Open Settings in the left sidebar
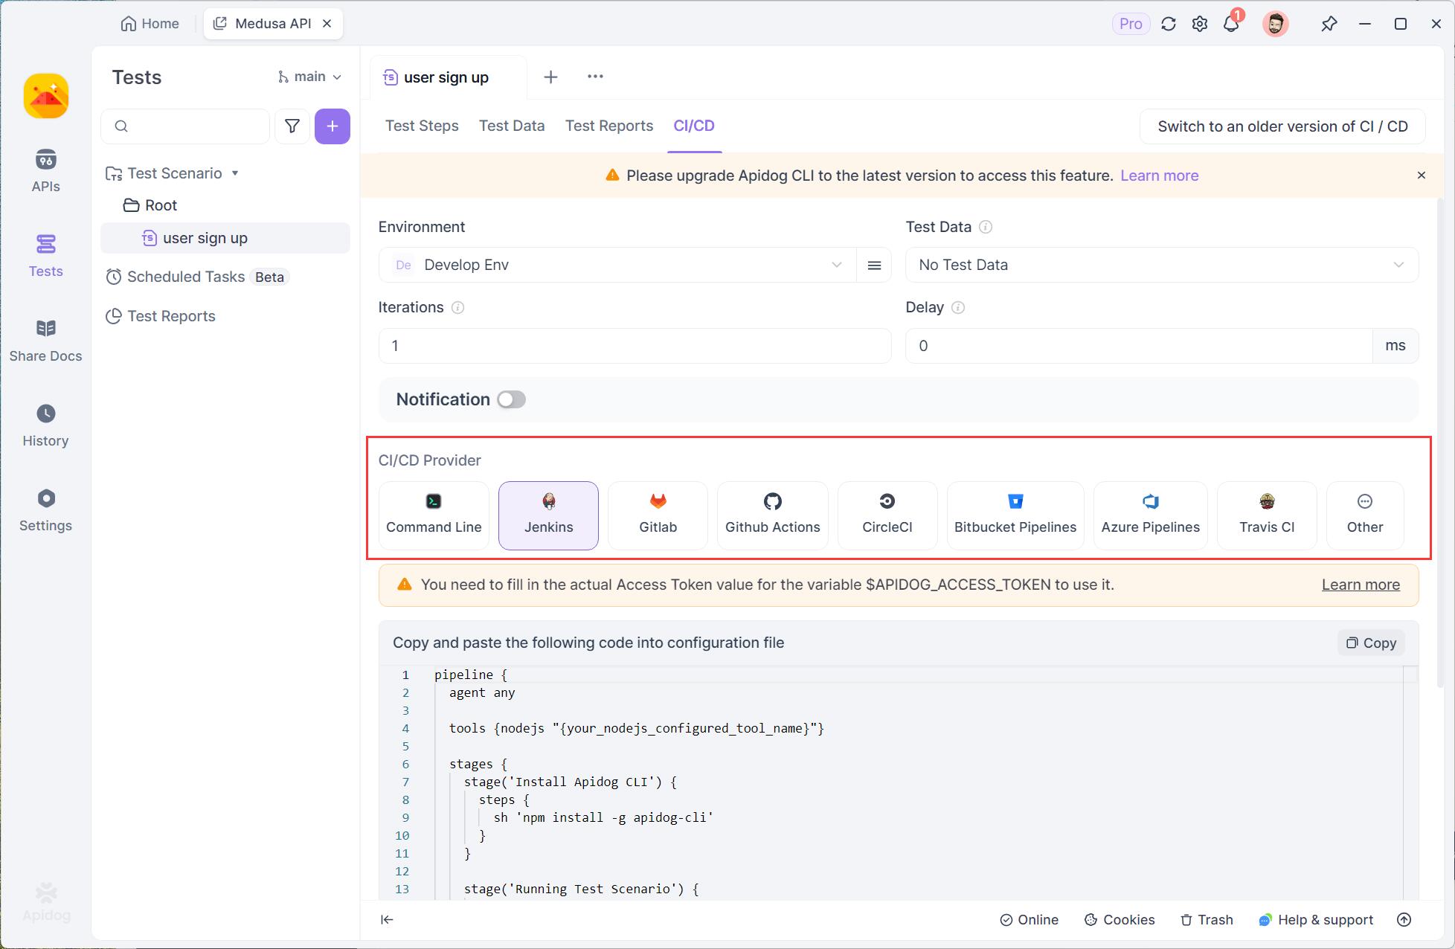Screen dimensions: 1455x949 click(x=45, y=510)
